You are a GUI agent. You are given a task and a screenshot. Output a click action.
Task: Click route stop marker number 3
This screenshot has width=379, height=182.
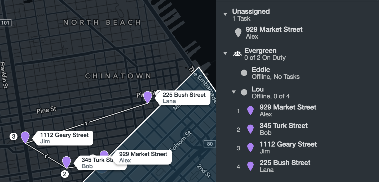click(13, 136)
